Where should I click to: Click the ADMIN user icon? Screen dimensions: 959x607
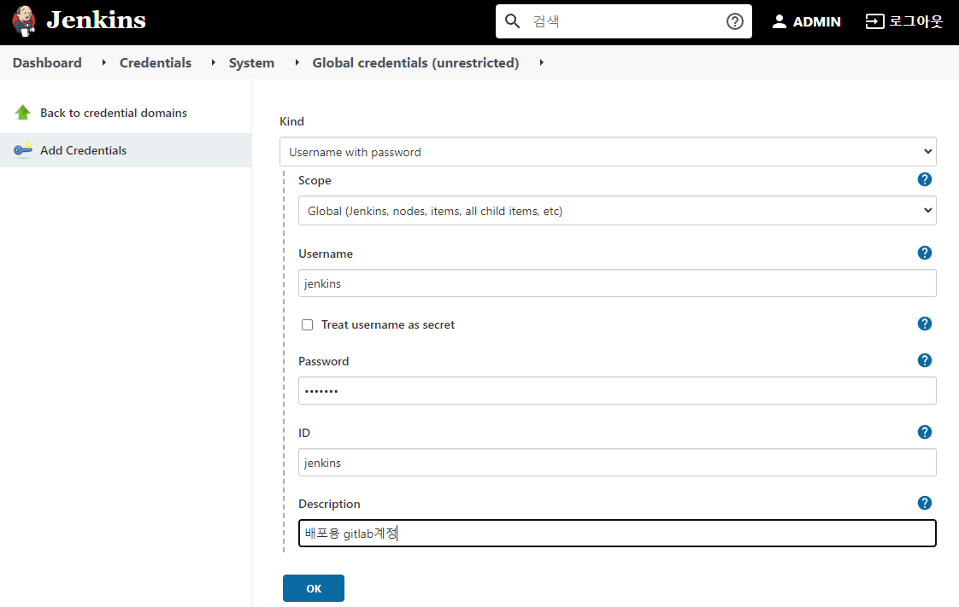(x=779, y=21)
